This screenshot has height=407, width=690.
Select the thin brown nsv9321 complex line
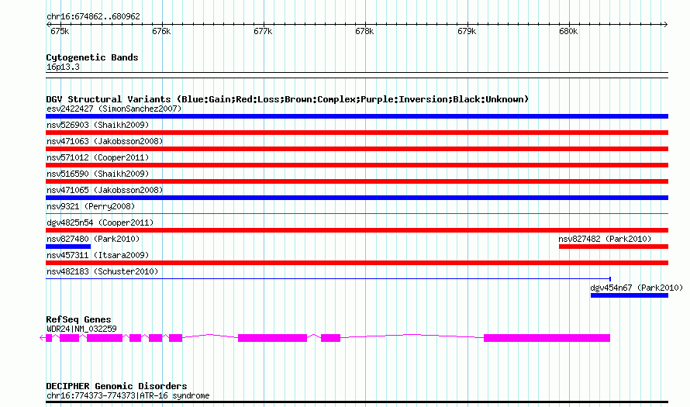click(x=357, y=214)
